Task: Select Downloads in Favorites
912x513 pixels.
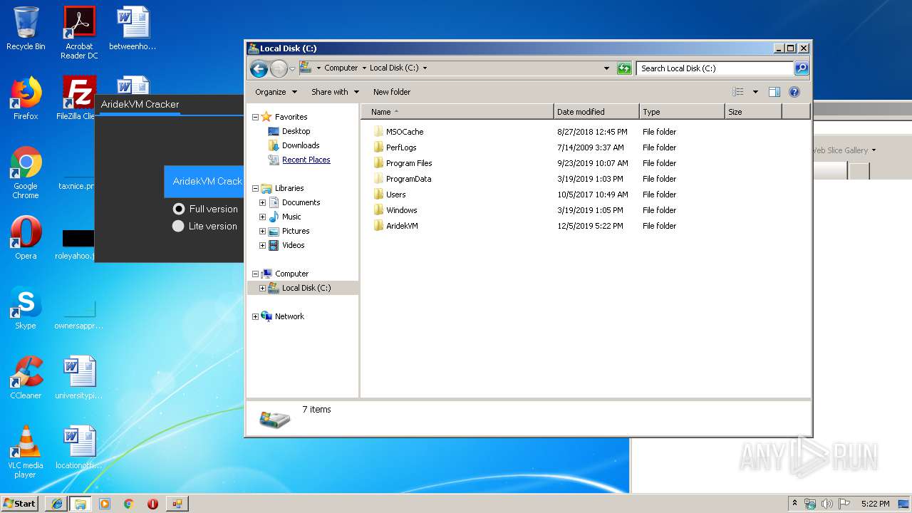Action: click(301, 145)
